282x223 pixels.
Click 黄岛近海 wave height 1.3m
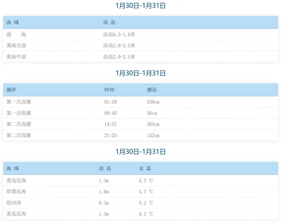(x=104, y=214)
